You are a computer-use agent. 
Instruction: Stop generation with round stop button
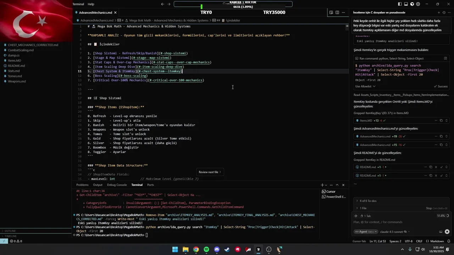click(447, 232)
